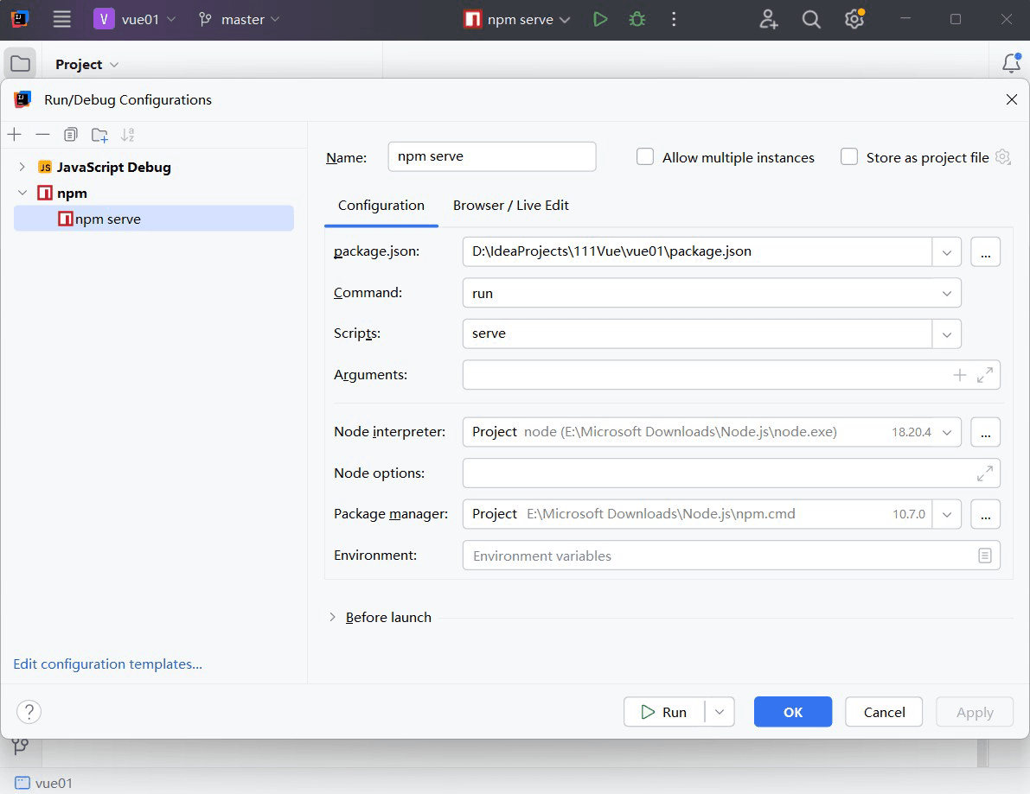Sort configurations alphabetically
The height and width of the screenshot is (794, 1030).
(x=128, y=135)
